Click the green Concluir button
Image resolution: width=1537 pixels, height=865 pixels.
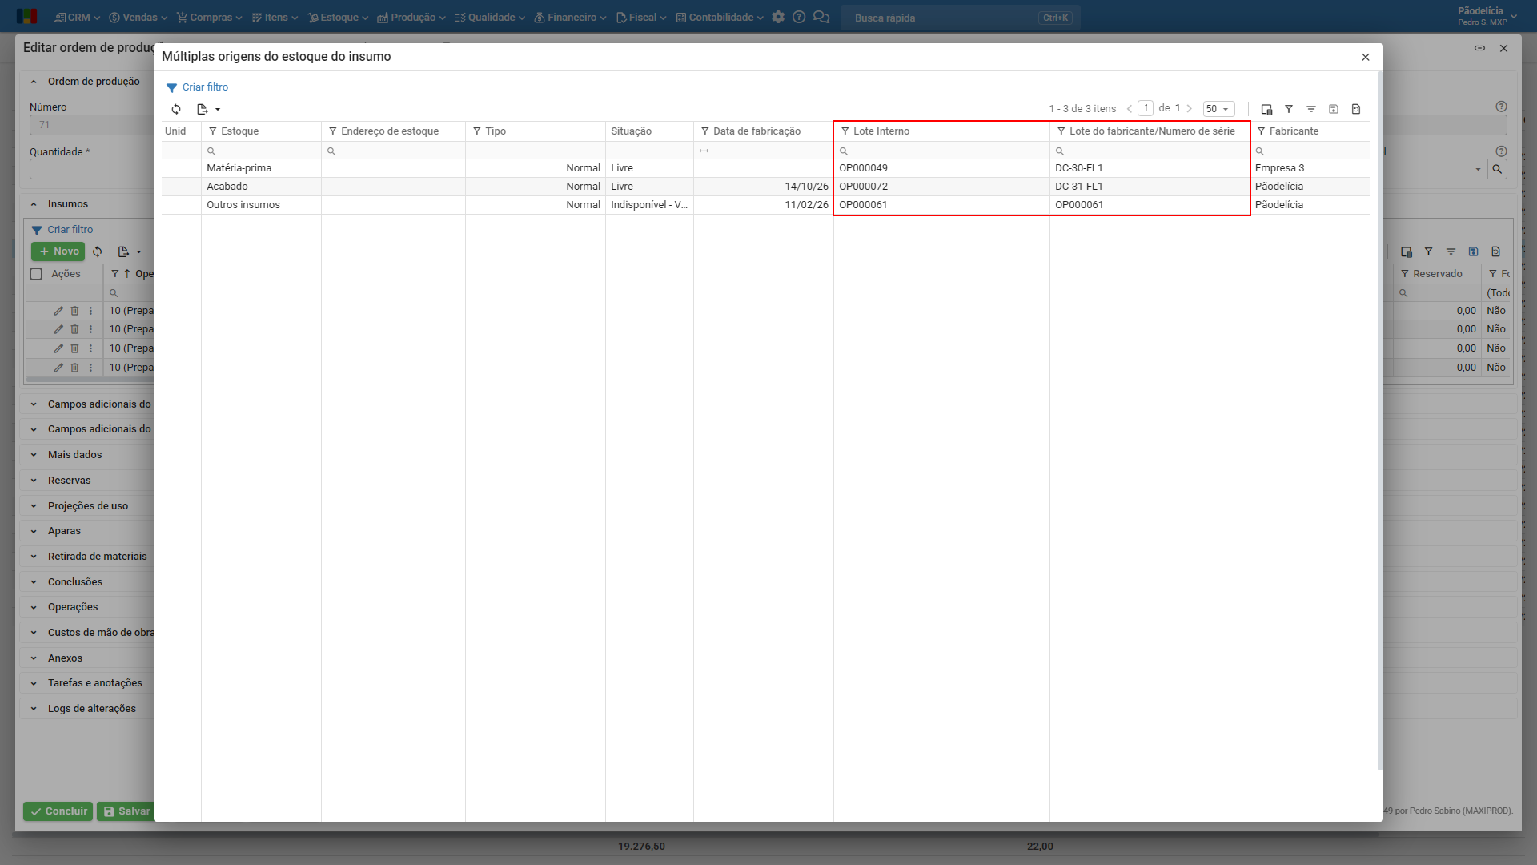pyautogui.click(x=58, y=811)
